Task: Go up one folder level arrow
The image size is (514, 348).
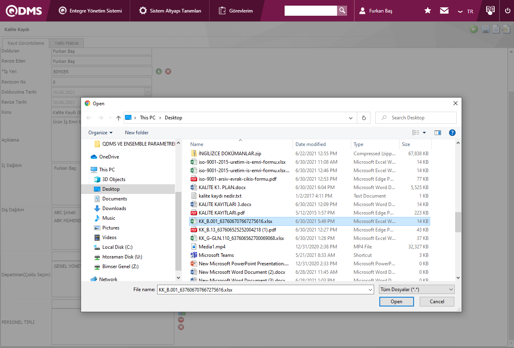Action: (x=118, y=118)
